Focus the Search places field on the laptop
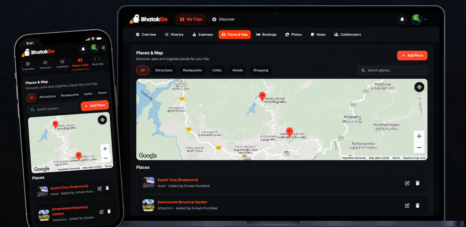The width and height of the screenshot is (466, 227). click(393, 70)
